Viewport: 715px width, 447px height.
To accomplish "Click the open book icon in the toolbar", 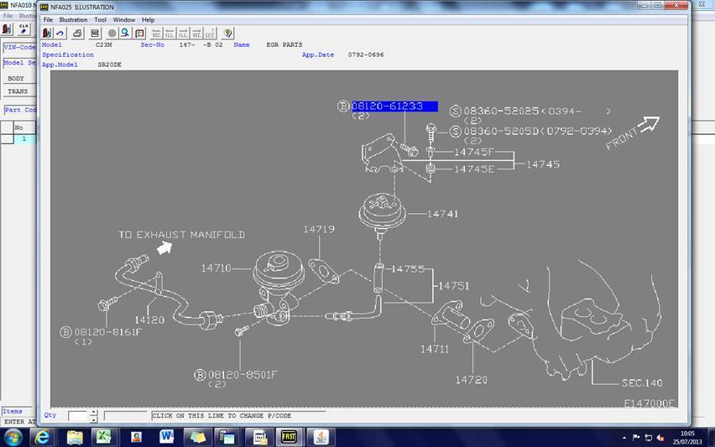I will coord(139,33).
